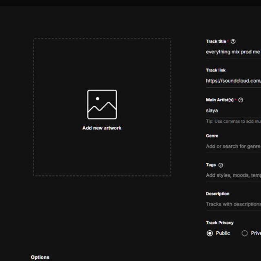Open the Genre search dropdown field

233,146
